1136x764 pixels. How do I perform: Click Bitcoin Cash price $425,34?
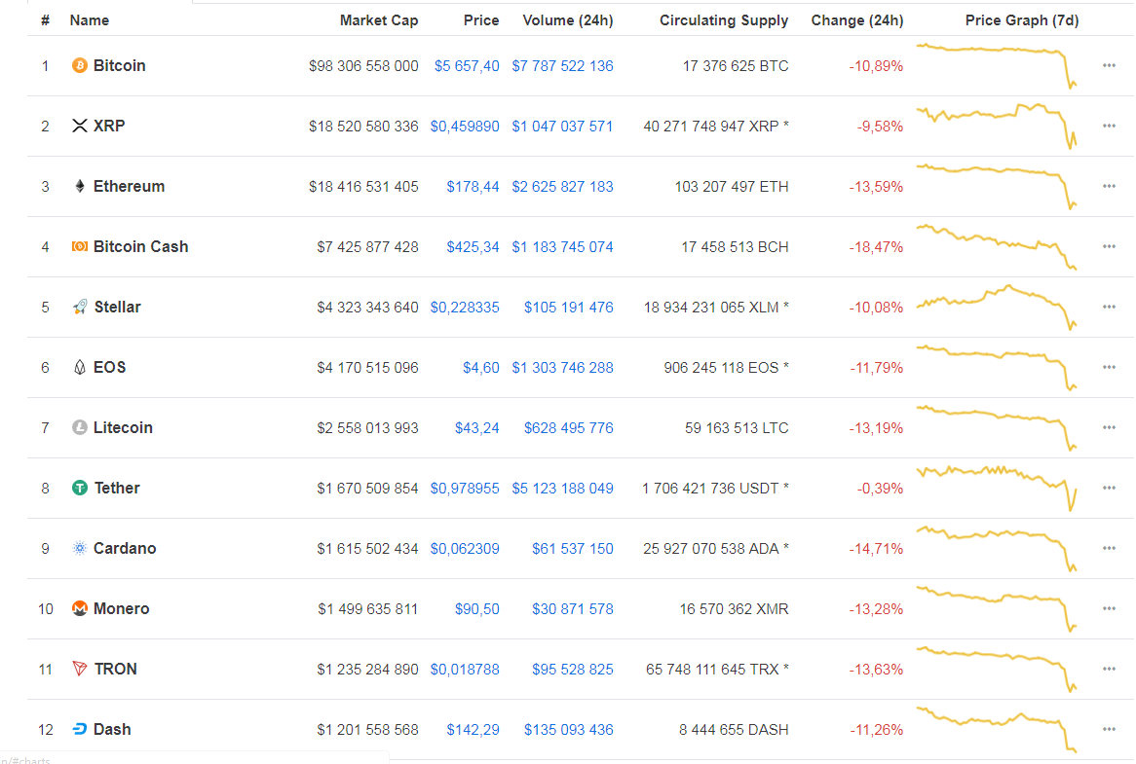point(473,246)
